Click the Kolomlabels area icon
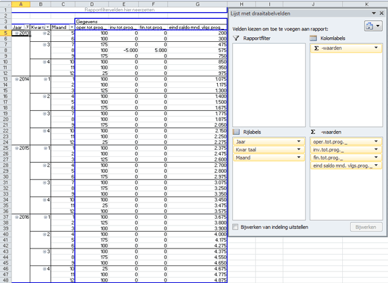Image resolution: width=388 pixels, height=283 pixels. tap(313, 38)
